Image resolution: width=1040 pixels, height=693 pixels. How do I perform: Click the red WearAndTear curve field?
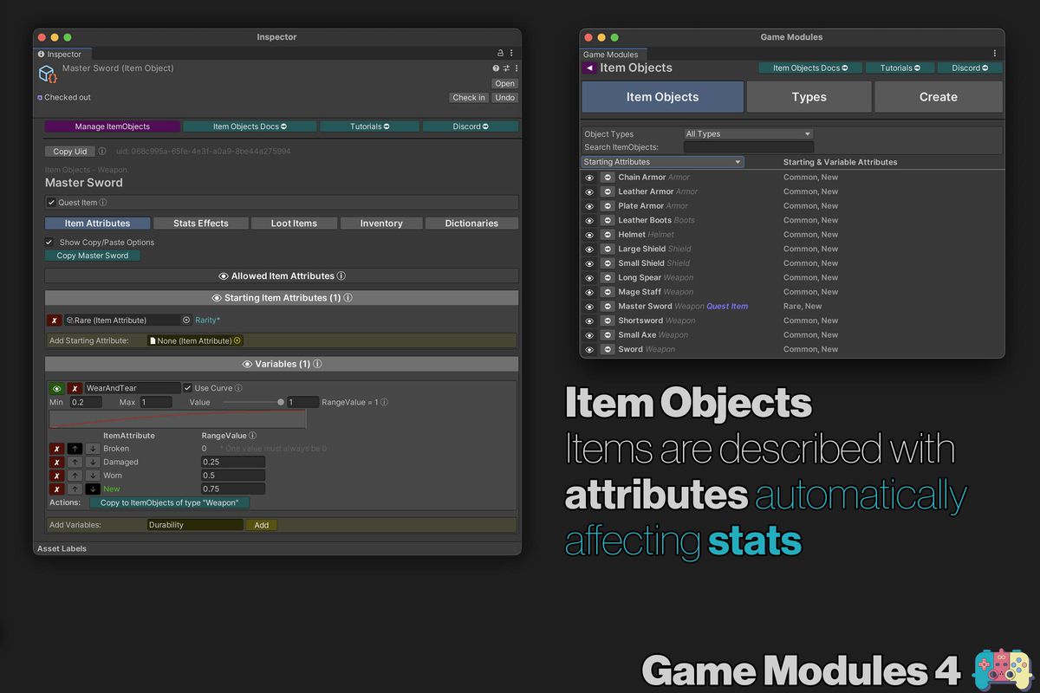[x=178, y=419]
